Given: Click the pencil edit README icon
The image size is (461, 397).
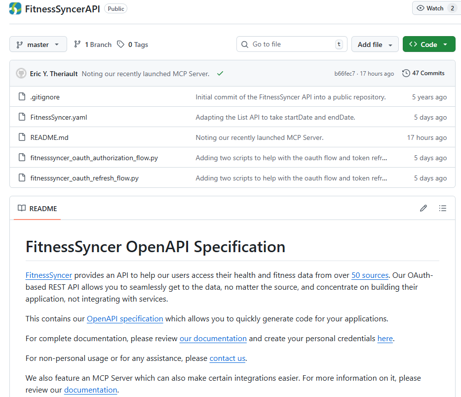Looking at the screenshot, I should [x=423, y=208].
